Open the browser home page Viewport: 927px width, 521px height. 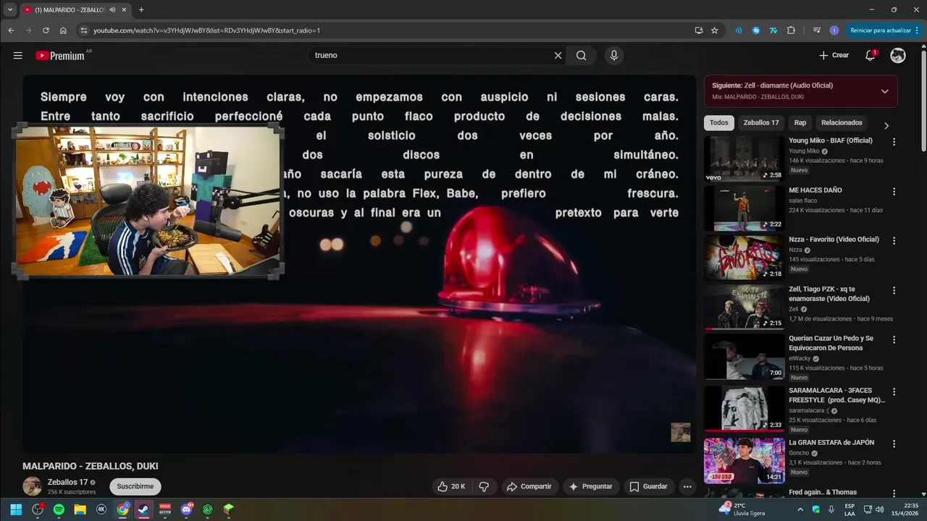tap(63, 30)
